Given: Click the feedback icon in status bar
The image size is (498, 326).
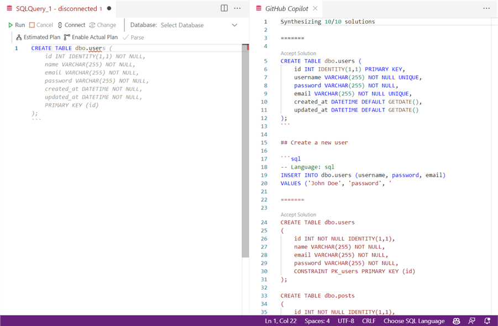Looking at the screenshot, I should pyautogui.click(x=472, y=321).
